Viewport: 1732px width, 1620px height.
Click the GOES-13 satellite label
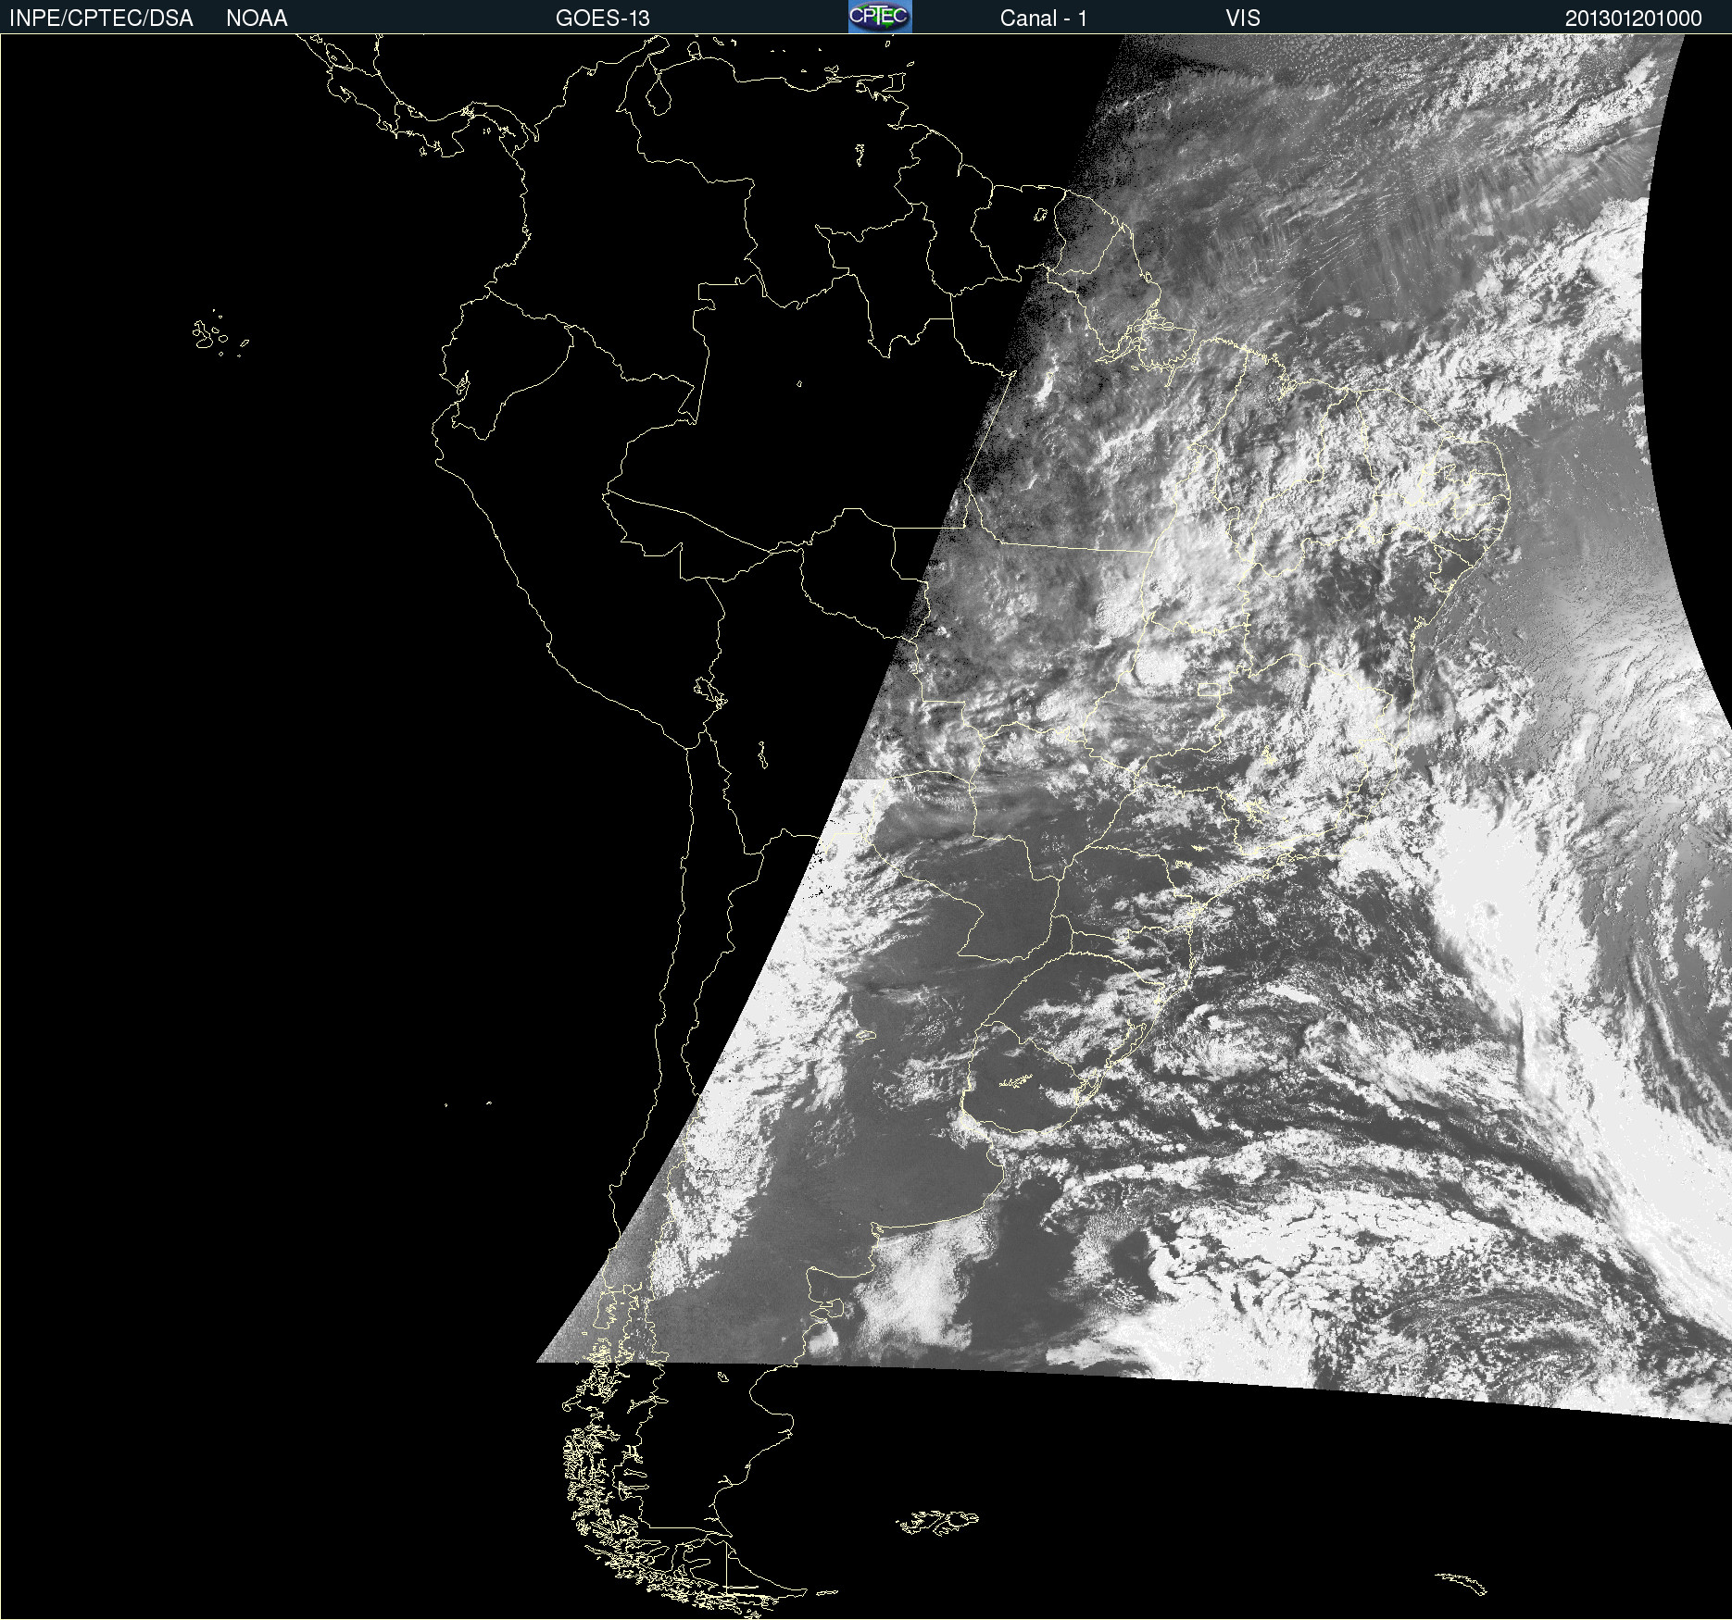click(x=603, y=19)
